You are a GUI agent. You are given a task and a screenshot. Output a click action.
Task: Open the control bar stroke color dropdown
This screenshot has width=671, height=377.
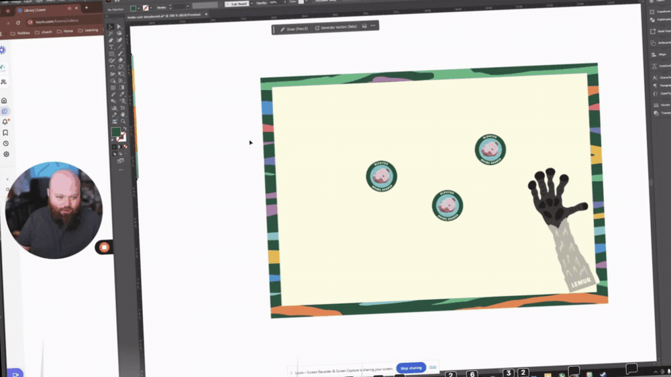tap(151, 7)
